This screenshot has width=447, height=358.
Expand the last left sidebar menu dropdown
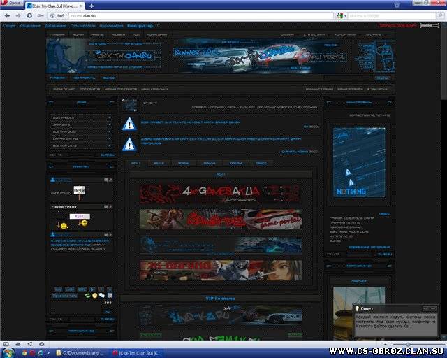pyautogui.click(x=110, y=146)
